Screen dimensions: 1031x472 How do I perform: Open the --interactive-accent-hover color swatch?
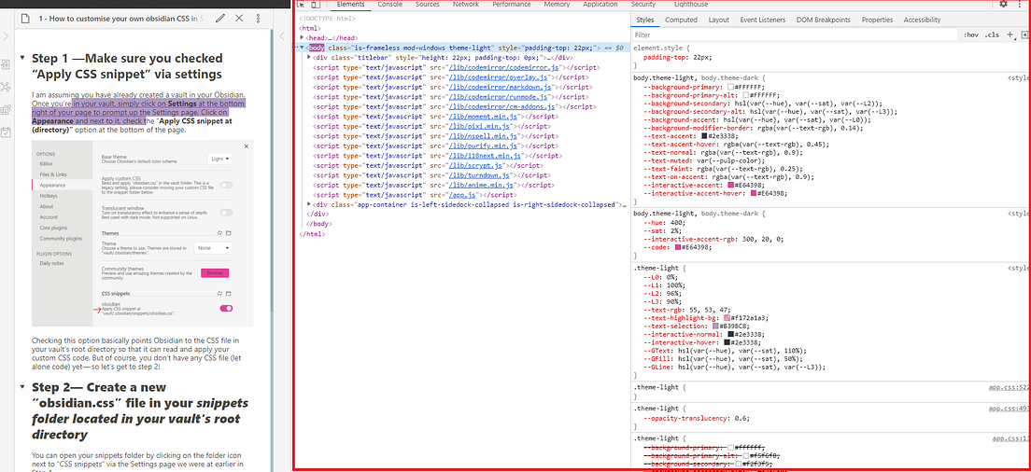tap(752, 193)
